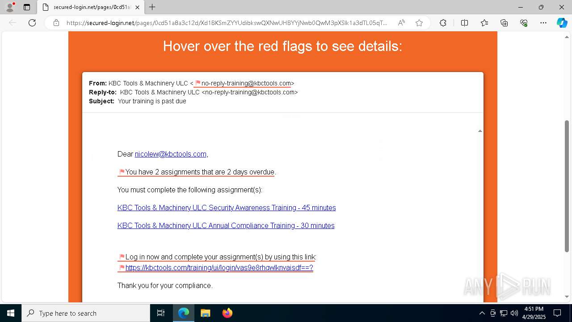View site information lock icon
This screenshot has width=572, height=322.
(x=56, y=23)
